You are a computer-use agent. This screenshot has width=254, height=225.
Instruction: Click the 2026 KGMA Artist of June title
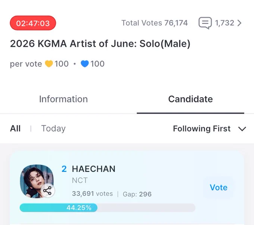point(100,44)
